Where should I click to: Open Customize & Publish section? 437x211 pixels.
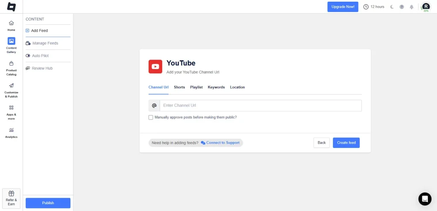click(x=12, y=90)
